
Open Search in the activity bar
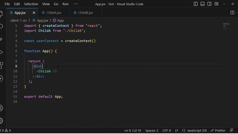pyautogui.click(x=1, y=26)
